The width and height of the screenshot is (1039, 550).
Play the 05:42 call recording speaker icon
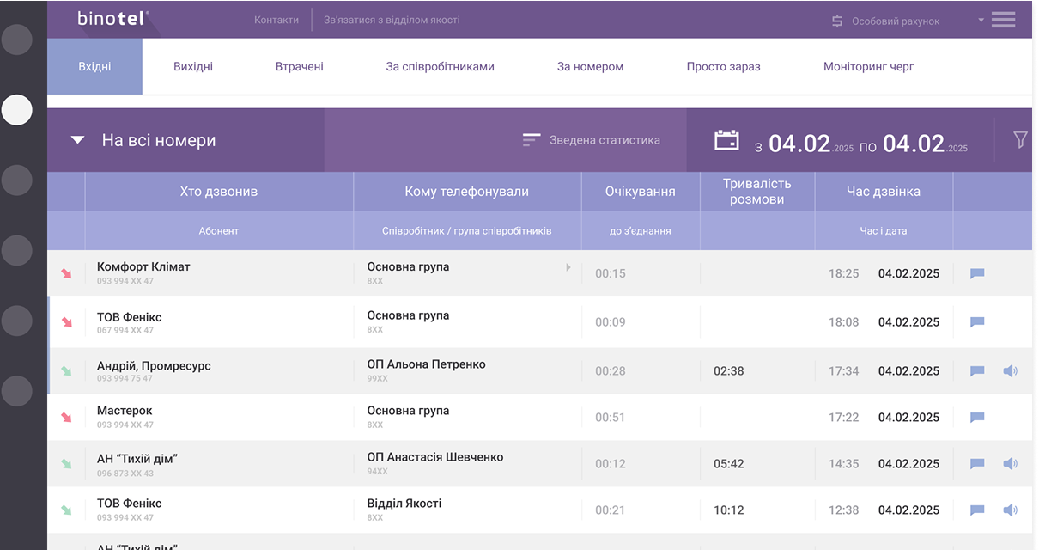pos(1010,464)
